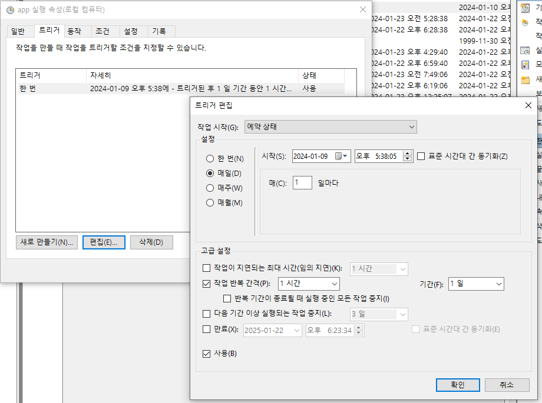Viewport: 542px width, 403px height.
Task: Open the 동작 tab
Action: 74,31
